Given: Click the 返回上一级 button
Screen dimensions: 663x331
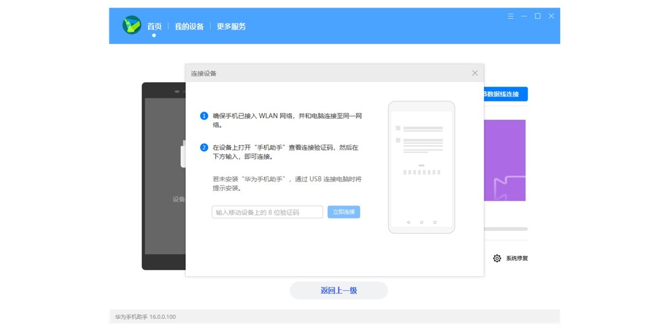Looking at the screenshot, I should click(x=338, y=290).
